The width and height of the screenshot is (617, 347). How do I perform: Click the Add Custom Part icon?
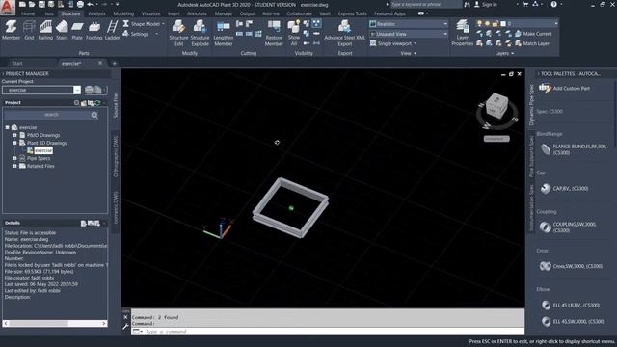pos(545,88)
